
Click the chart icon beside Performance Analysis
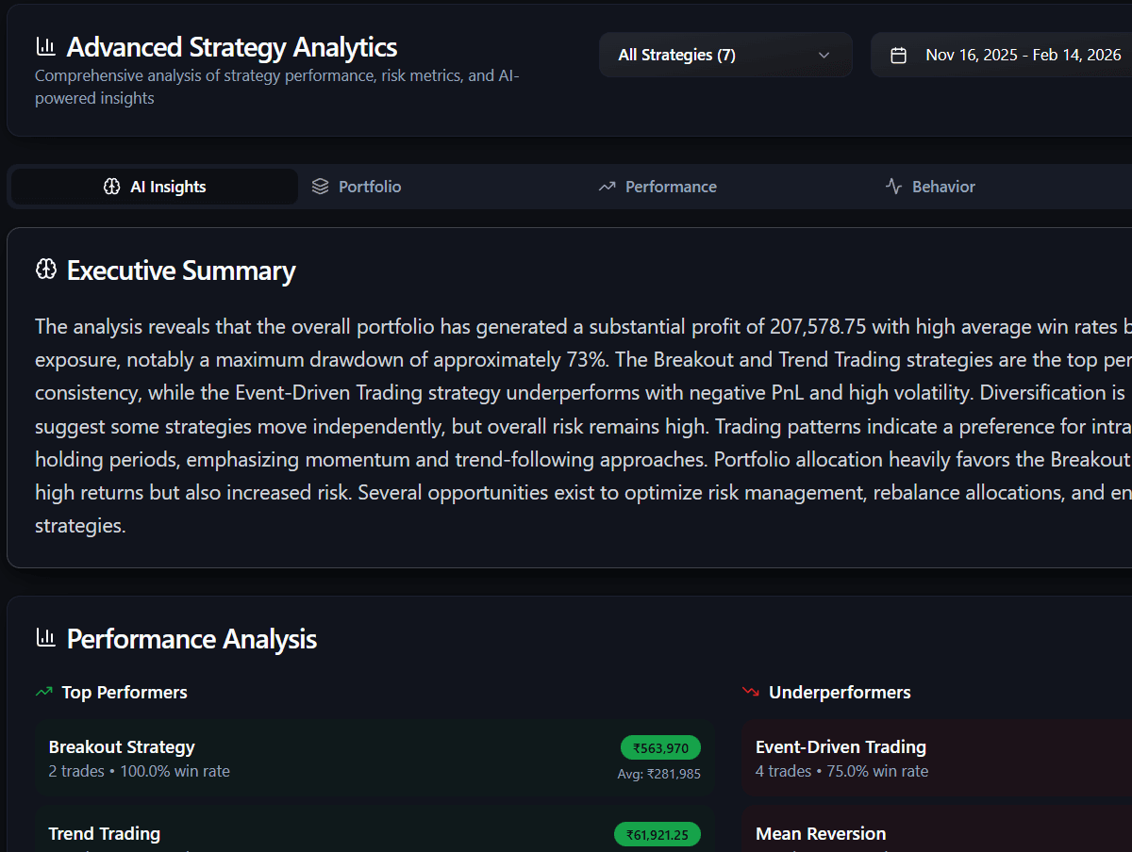(45, 638)
